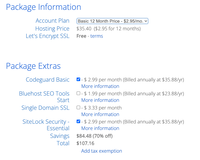Click the Single Domain SSL label
The height and width of the screenshot is (160, 200).
(45, 108)
